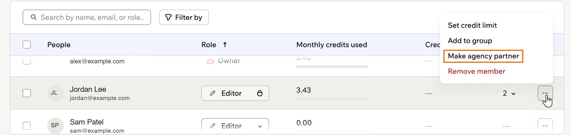
Task: Click Sam Patel's SP avatar
Action: [55, 125]
